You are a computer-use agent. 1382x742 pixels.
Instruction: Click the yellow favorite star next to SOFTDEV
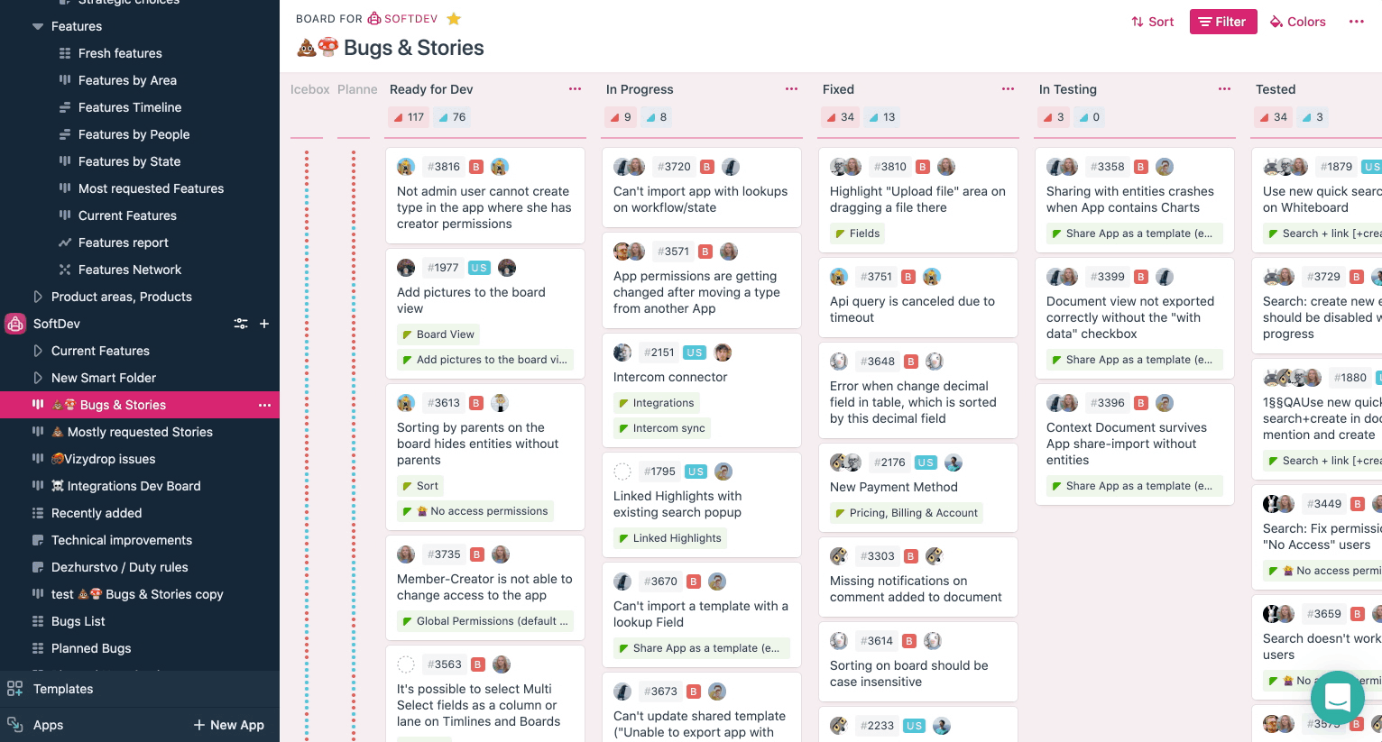tap(454, 19)
